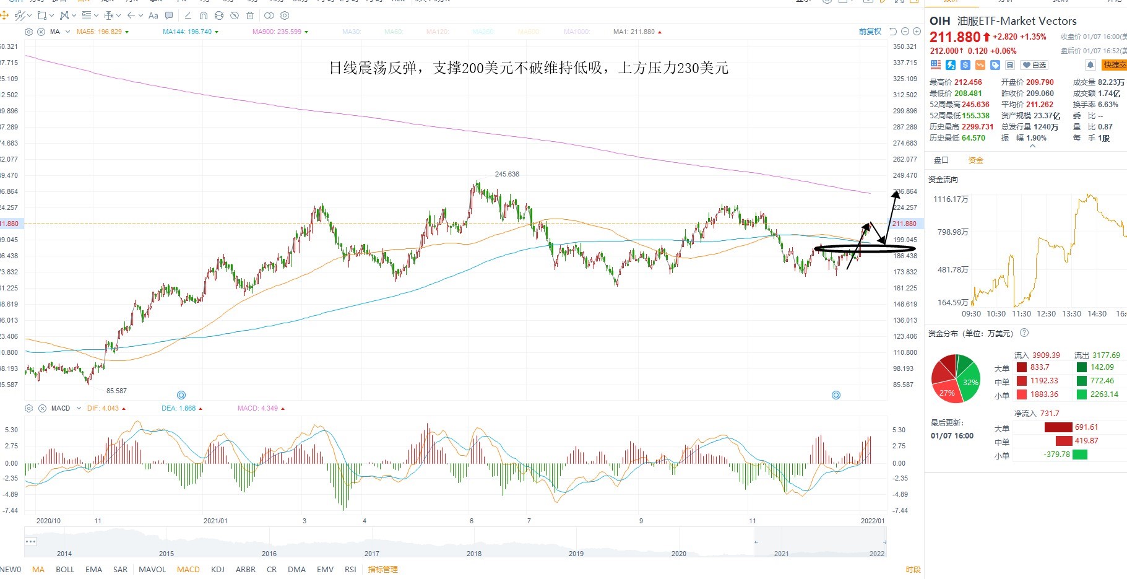The width and height of the screenshot is (1127, 579).
Task: Expand the MA indicator type dropdown
Action: (x=67, y=32)
